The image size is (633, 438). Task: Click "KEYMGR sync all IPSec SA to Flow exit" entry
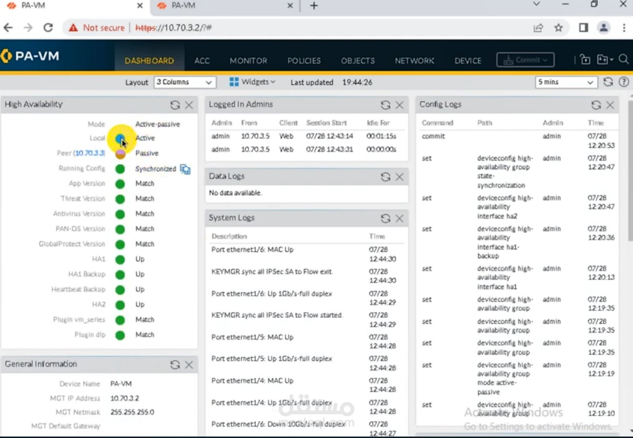[x=272, y=272]
